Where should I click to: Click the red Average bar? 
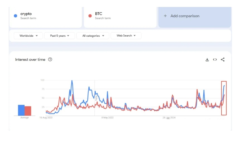click(x=28, y=111)
